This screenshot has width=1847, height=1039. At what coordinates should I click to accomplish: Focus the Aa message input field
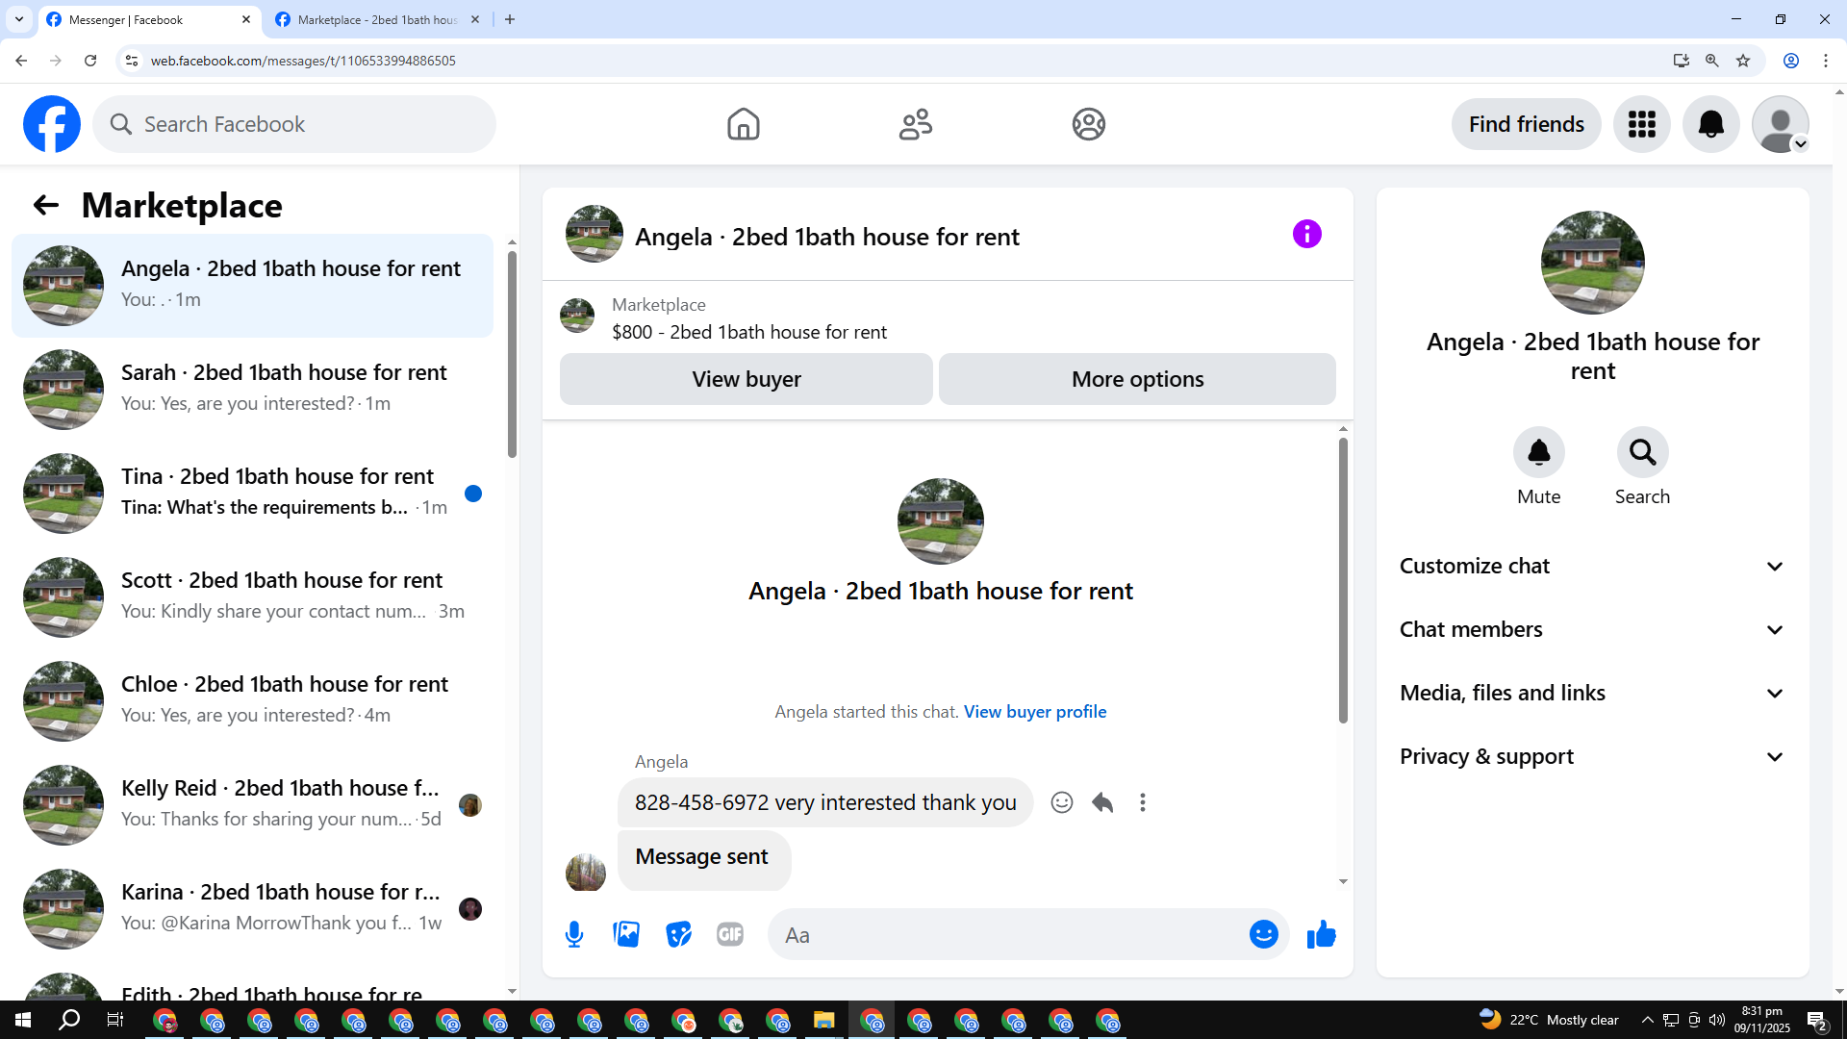(x=1010, y=934)
